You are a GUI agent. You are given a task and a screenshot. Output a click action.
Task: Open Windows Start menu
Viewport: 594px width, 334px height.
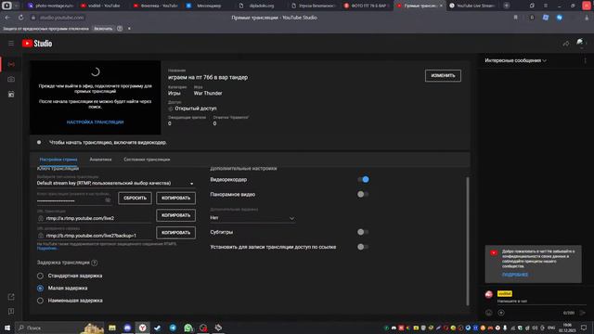click(7, 328)
